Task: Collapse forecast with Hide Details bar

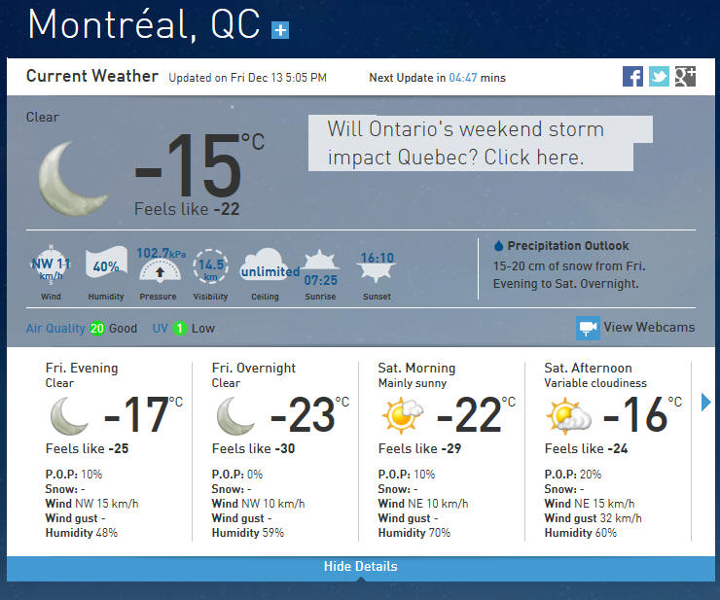Action: (360, 568)
